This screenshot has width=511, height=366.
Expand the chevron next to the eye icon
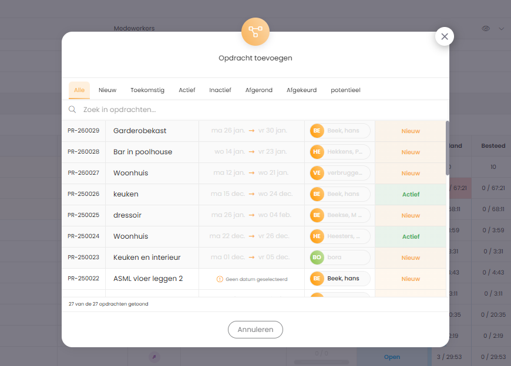pos(501,28)
